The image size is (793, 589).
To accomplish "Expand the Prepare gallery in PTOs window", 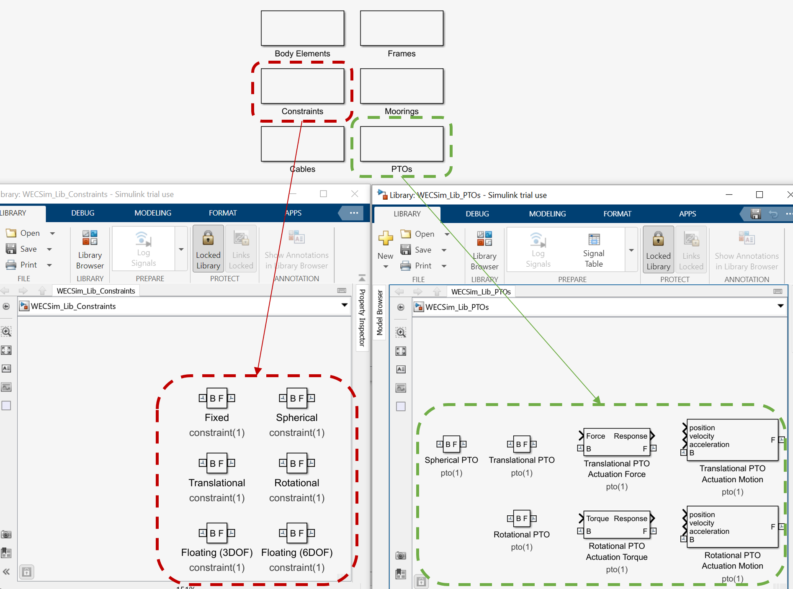I will coord(631,250).
